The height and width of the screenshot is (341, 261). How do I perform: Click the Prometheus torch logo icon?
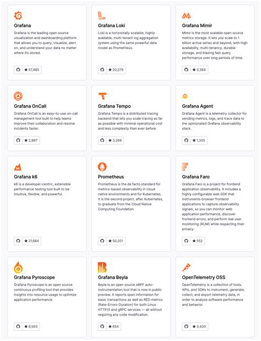coord(102,167)
